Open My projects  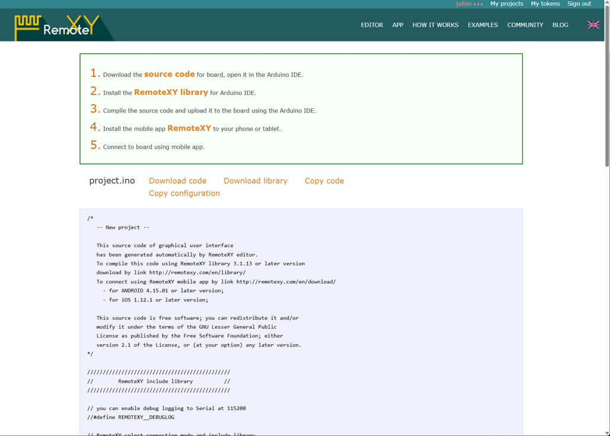tap(506, 4)
